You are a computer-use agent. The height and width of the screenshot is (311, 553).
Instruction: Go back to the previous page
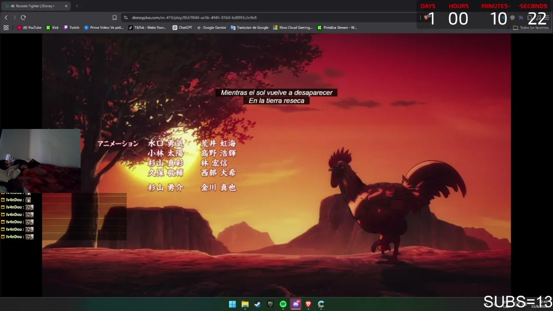pyautogui.click(x=6, y=17)
